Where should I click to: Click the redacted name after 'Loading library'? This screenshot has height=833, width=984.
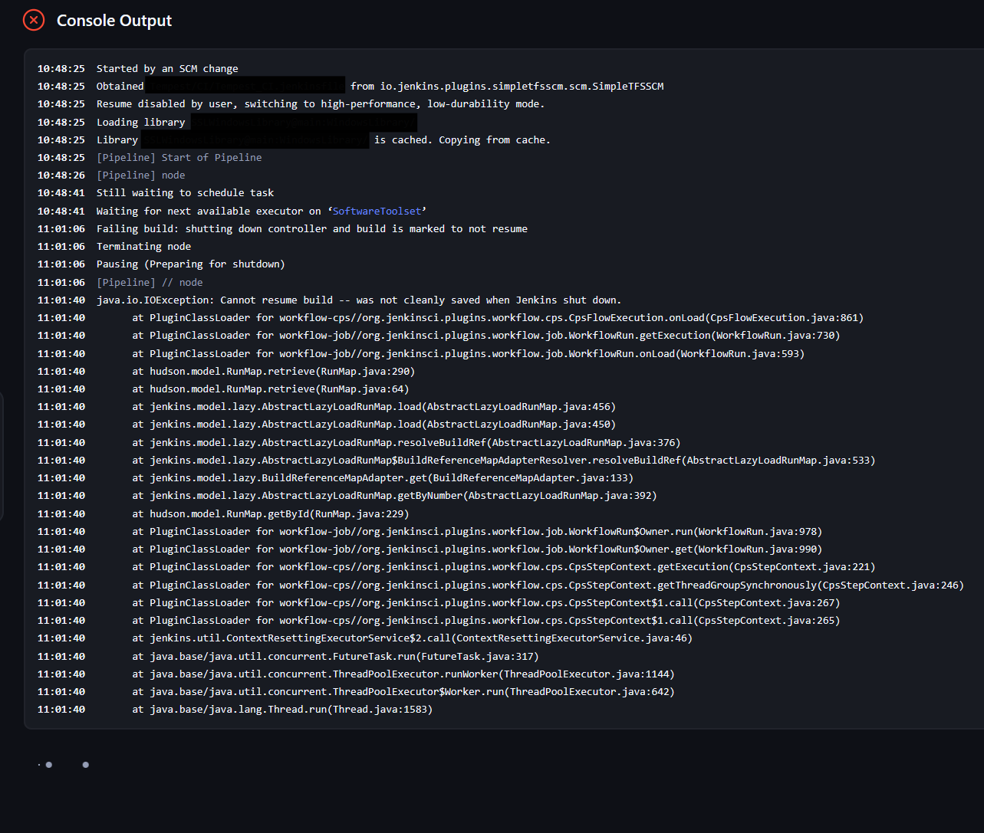(x=303, y=123)
